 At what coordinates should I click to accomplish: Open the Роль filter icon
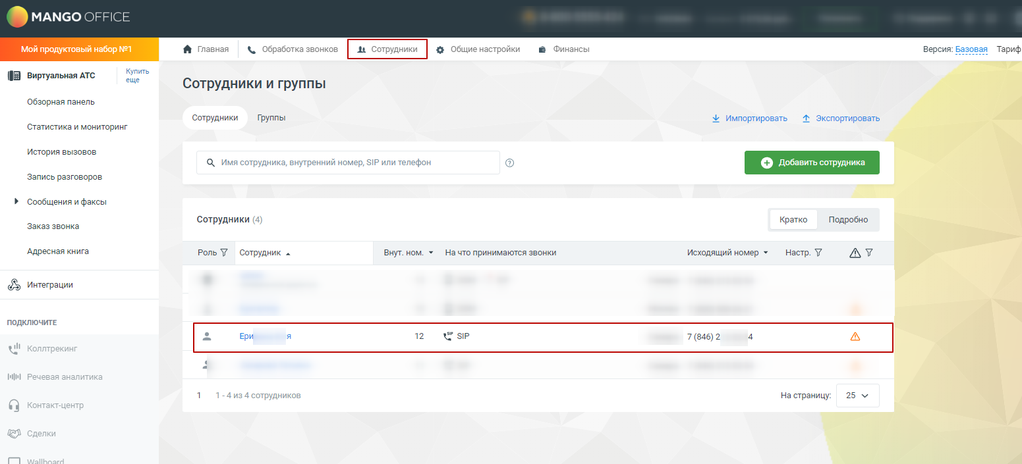[224, 253]
